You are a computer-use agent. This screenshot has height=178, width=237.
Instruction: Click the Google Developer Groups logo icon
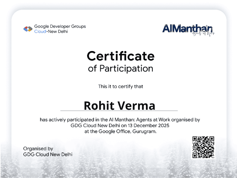tap(28, 29)
